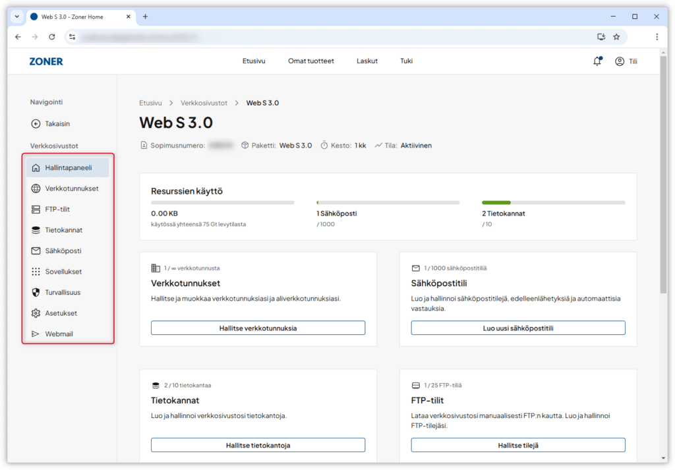Open the Chrome three-dot menu
The image size is (675, 470).
tap(657, 37)
